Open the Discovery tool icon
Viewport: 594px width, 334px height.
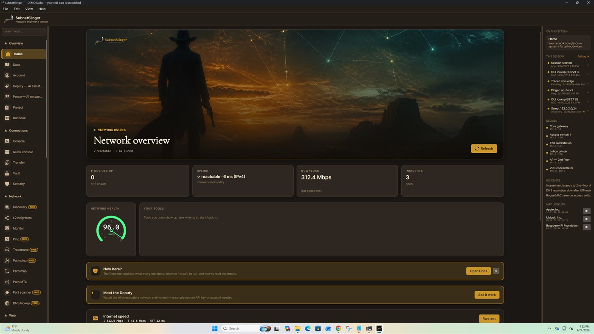(7, 207)
